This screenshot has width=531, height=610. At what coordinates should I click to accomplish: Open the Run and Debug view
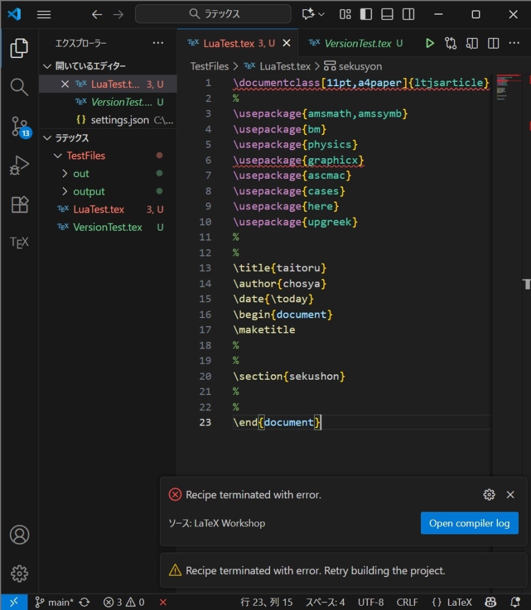pos(18,164)
